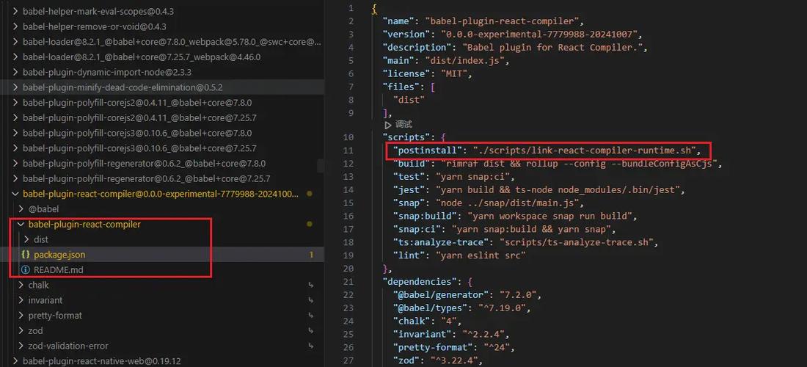Expand the invariant folder chevron

point(21,300)
